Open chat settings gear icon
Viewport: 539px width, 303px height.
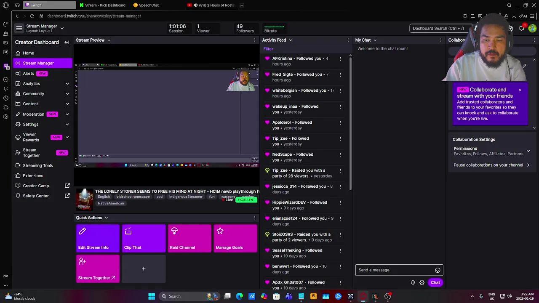[422, 283]
